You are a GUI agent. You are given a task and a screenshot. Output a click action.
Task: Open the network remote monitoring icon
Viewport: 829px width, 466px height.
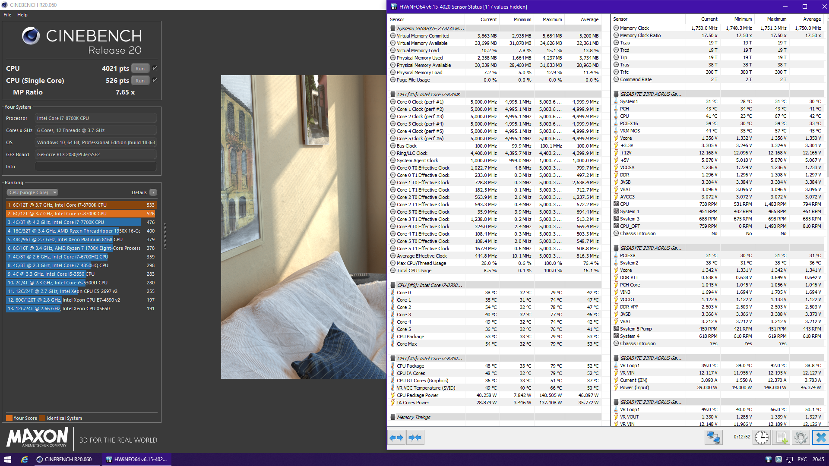click(x=713, y=438)
